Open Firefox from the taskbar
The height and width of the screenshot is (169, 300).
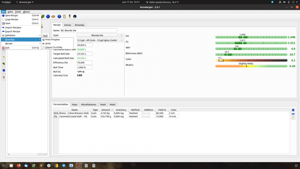pyautogui.click(x=19, y=165)
